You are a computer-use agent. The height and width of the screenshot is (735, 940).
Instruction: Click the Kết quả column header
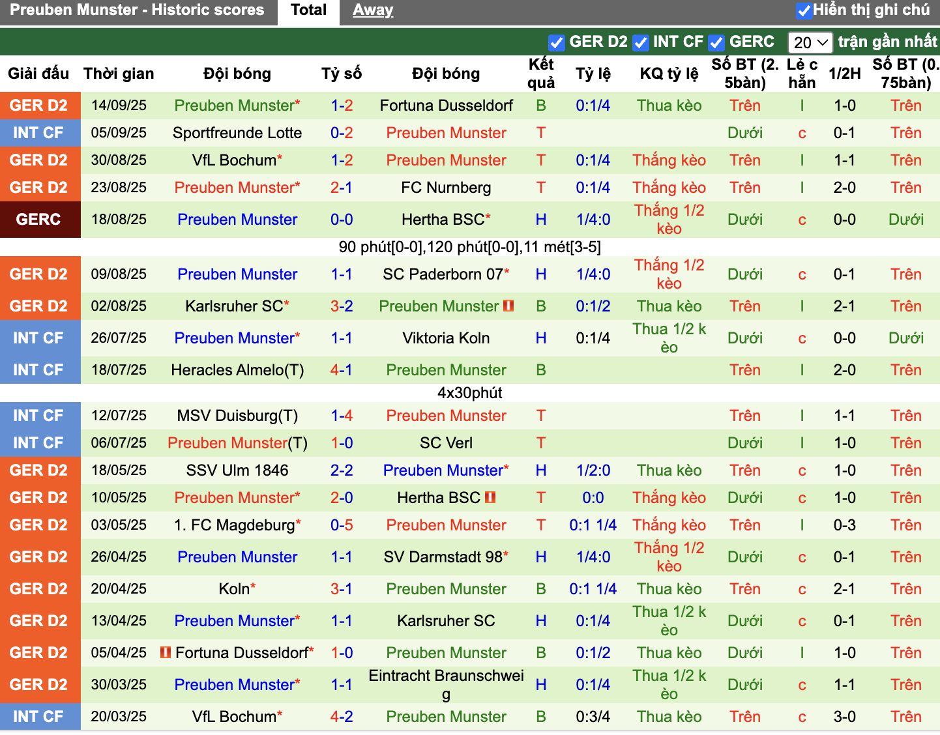point(541,74)
